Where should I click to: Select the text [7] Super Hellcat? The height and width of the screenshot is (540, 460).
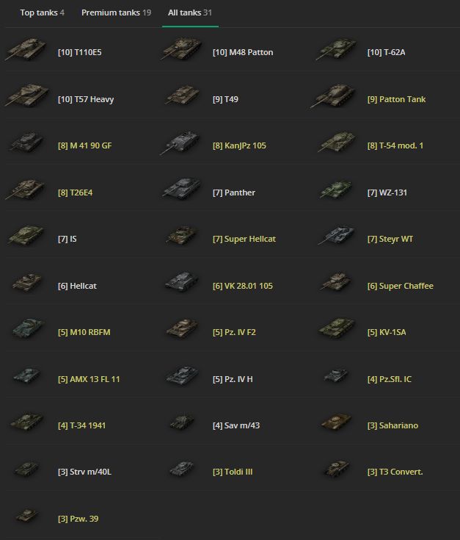[244, 239]
